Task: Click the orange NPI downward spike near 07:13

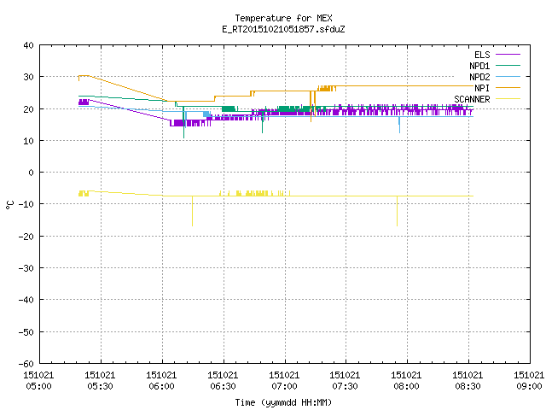Action: click(311, 106)
